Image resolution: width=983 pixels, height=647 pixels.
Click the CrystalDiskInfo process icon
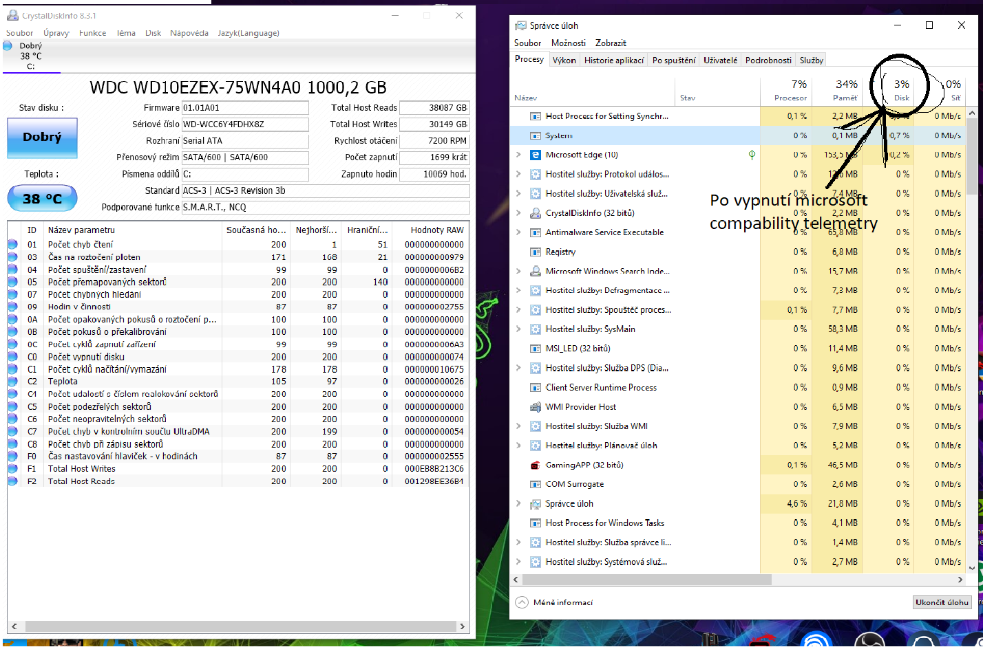tap(535, 213)
